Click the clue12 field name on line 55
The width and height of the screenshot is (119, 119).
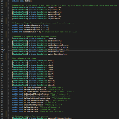(51, 85)
